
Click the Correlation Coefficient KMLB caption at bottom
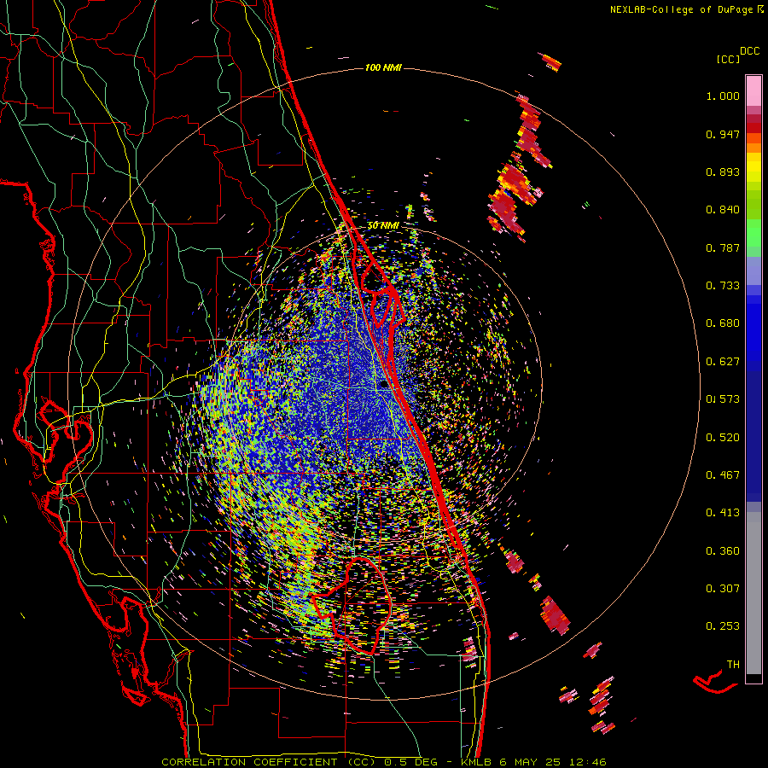tap(384, 762)
